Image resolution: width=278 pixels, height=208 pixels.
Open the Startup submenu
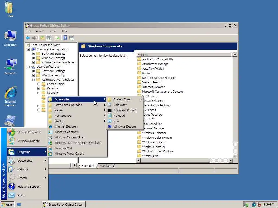pyautogui.click(x=77, y=121)
